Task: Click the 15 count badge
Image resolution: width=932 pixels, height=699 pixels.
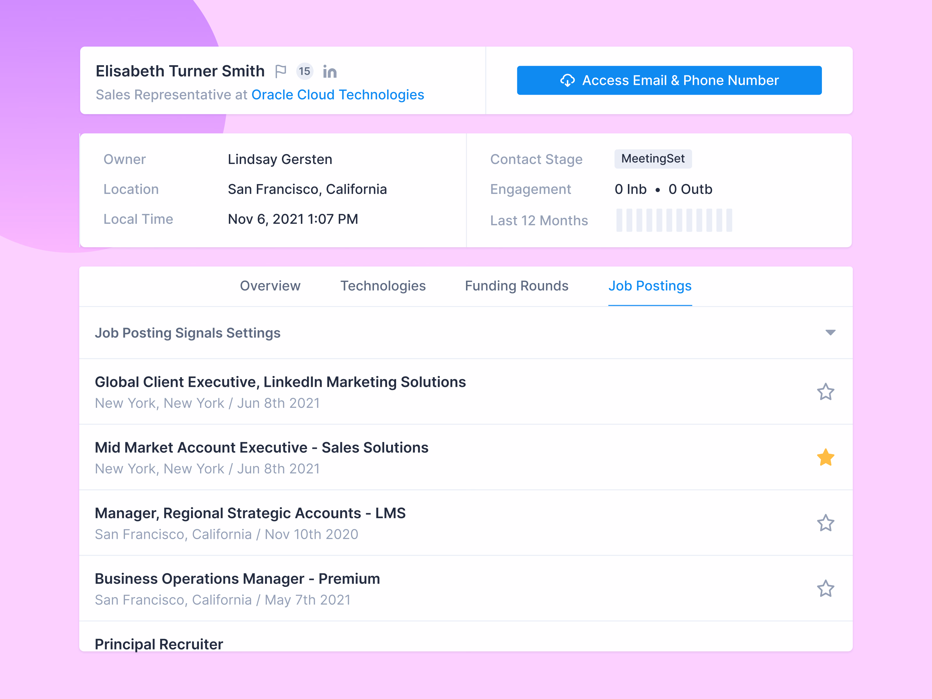Action: [304, 71]
